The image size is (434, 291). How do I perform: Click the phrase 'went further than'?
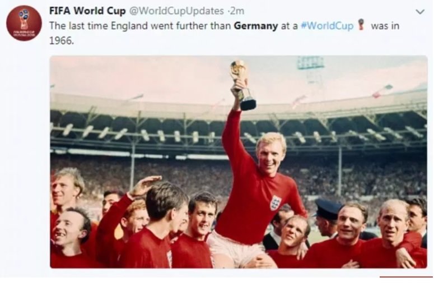tap(191, 26)
